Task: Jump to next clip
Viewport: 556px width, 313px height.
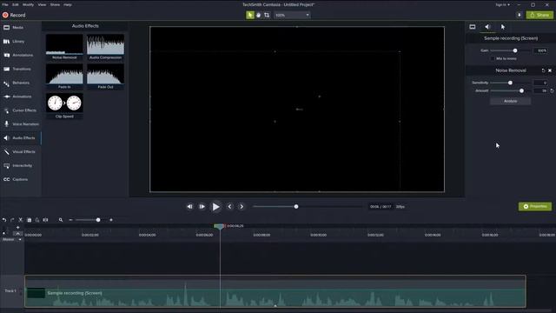Action: 242,207
